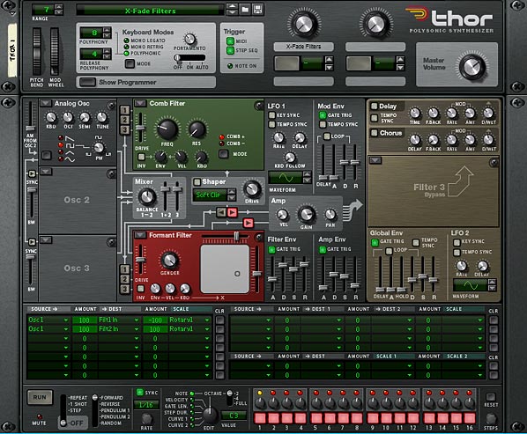Open the Formant Filter type dropdown

(x=140, y=235)
